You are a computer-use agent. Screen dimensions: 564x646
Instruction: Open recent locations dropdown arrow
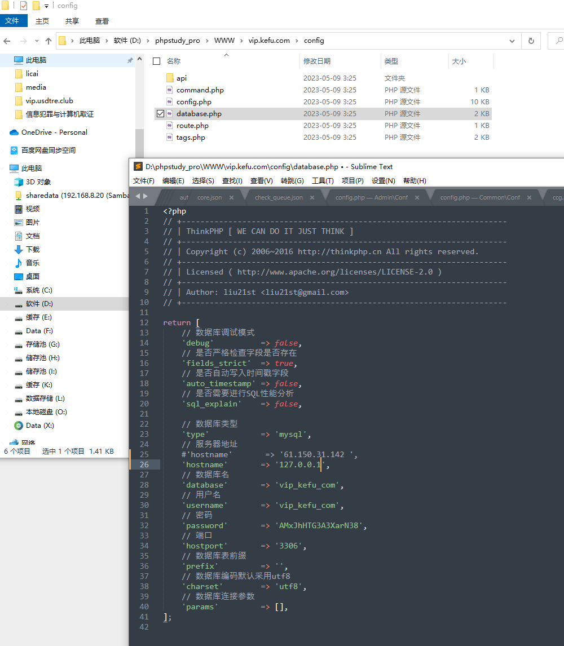(x=37, y=41)
